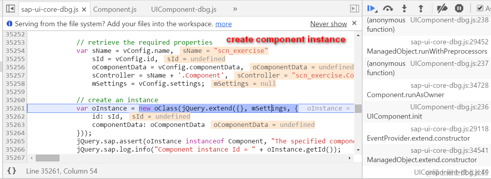This screenshot has width=491, height=179.
Task: Click the code editor scroll up arrow
Action: [x=358, y=35]
